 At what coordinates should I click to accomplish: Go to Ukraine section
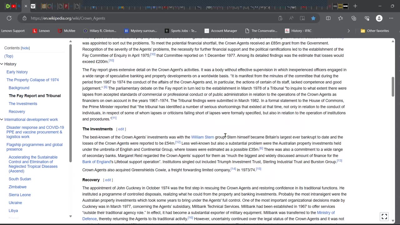pyautogui.click(x=15, y=202)
